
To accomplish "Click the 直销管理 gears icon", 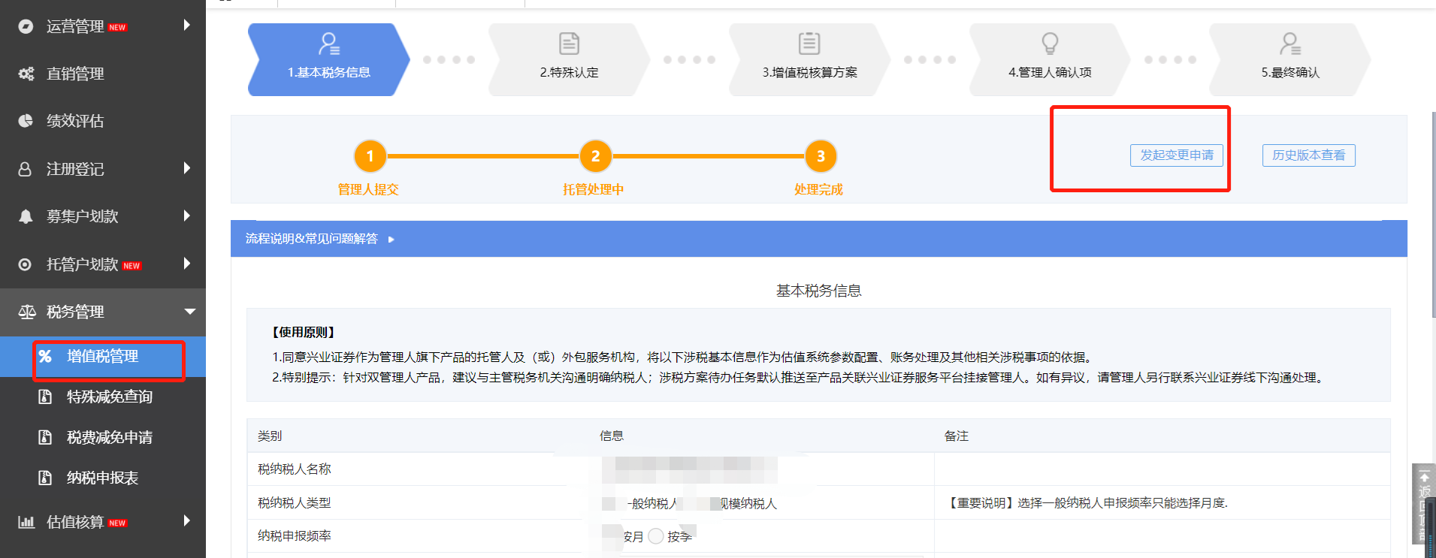I will click(x=26, y=74).
